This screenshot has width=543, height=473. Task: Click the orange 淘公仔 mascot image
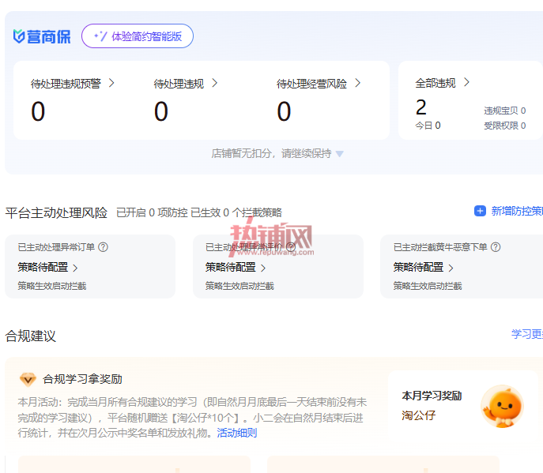click(502, 406)
